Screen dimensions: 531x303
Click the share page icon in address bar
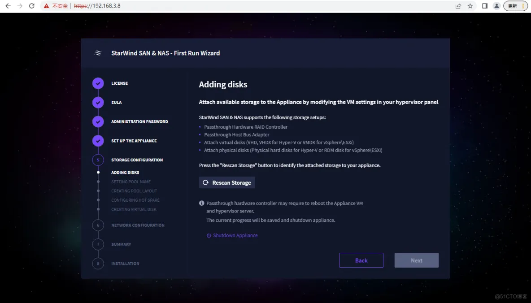[x=458, y=6]
